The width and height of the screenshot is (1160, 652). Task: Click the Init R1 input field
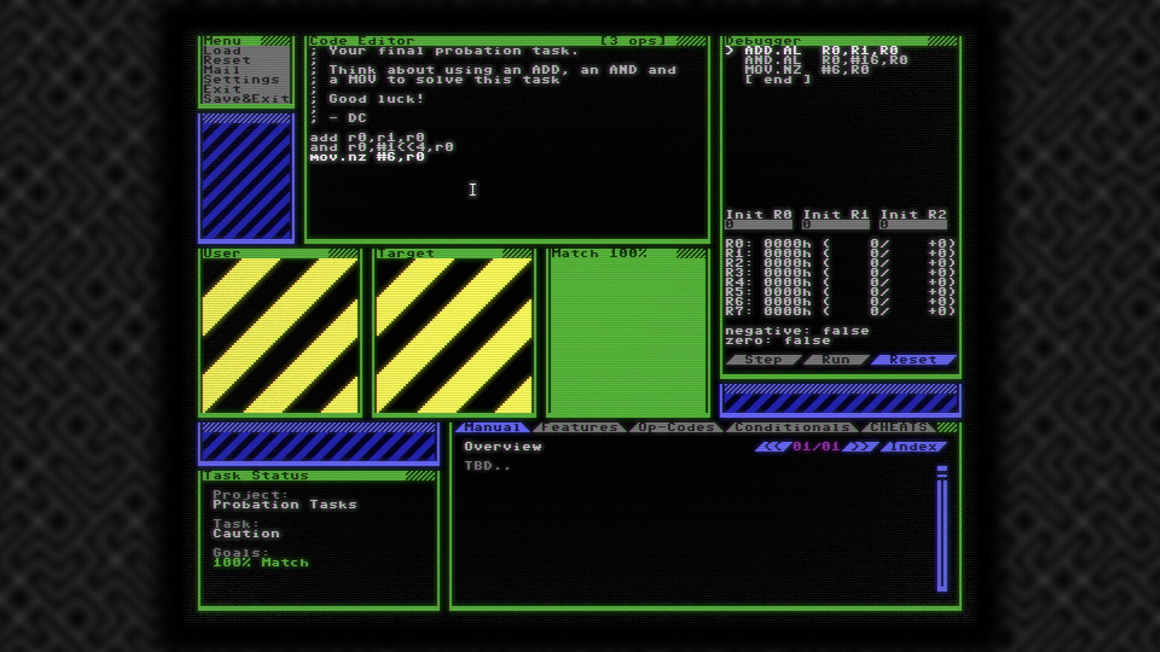[x=836, y=225]
